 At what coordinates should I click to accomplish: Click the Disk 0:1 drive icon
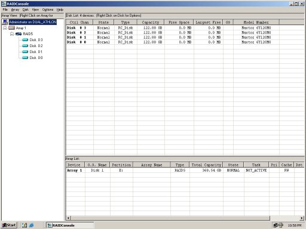(x=25, y=52)
